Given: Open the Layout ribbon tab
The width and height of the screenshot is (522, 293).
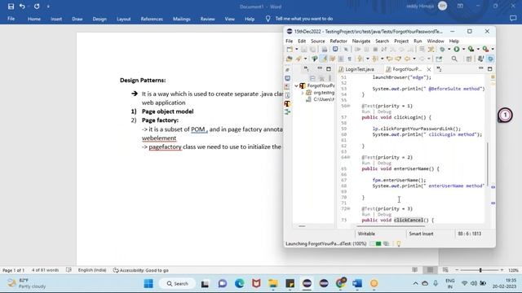Looking at the screenshot, I should pyautogui.click(x=123, y=19).
